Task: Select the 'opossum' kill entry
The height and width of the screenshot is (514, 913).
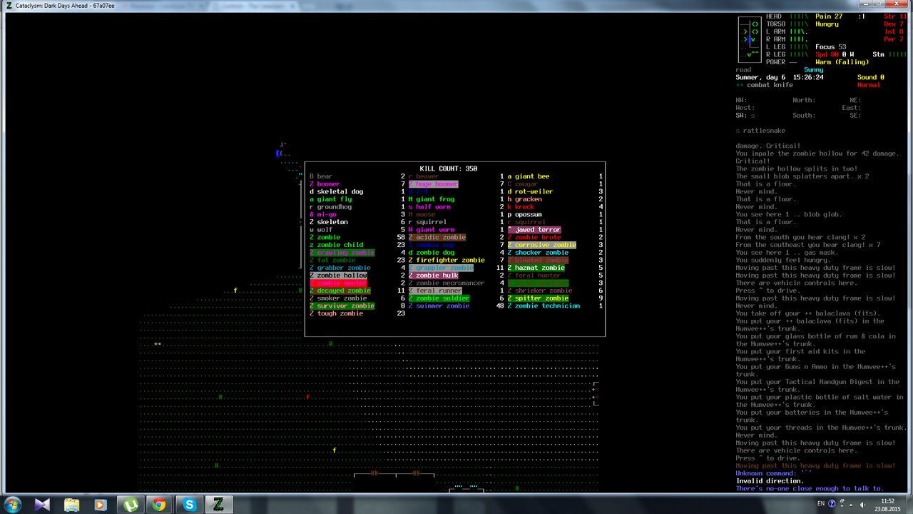Action: (x=524, y=215)
